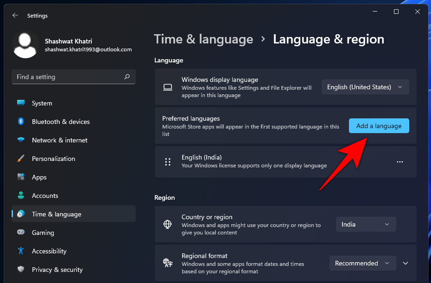Click the Network wifi icon
Image resolution: width=431 pixels, height=283 pixels.
coord(21,140)
